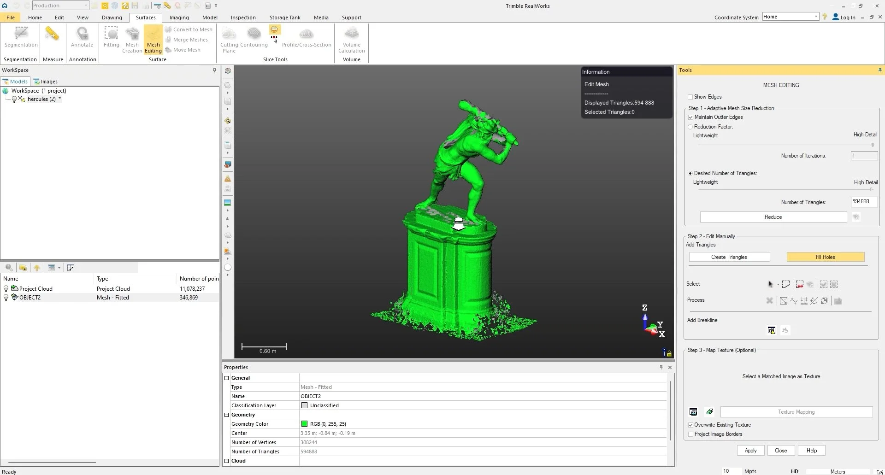The width and height of the screenshot is (885, 475).
Task: Click the folder icon in the list toolbar
Action: [x=23, y=268]
